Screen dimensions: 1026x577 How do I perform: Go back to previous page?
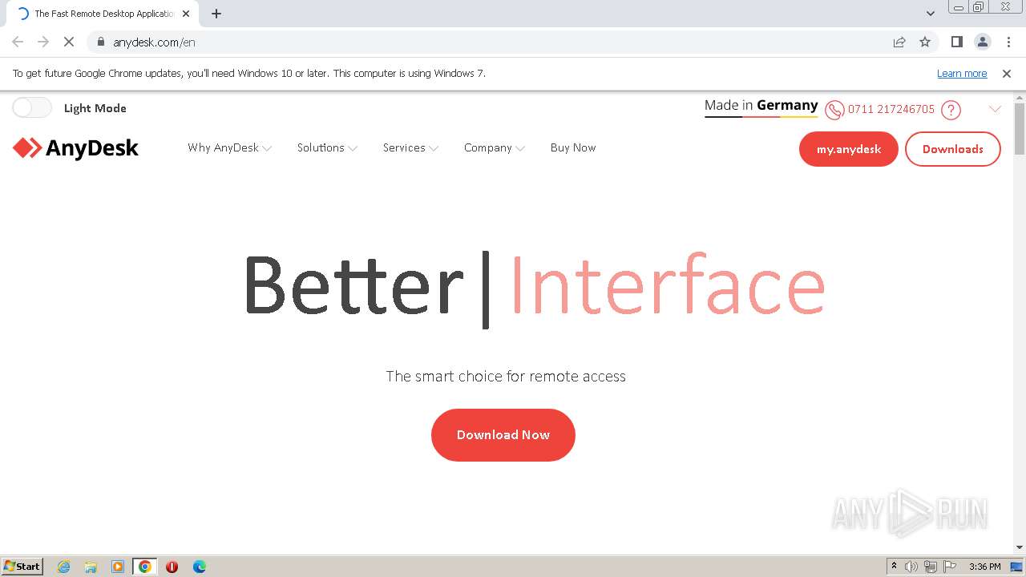(18, 42)
